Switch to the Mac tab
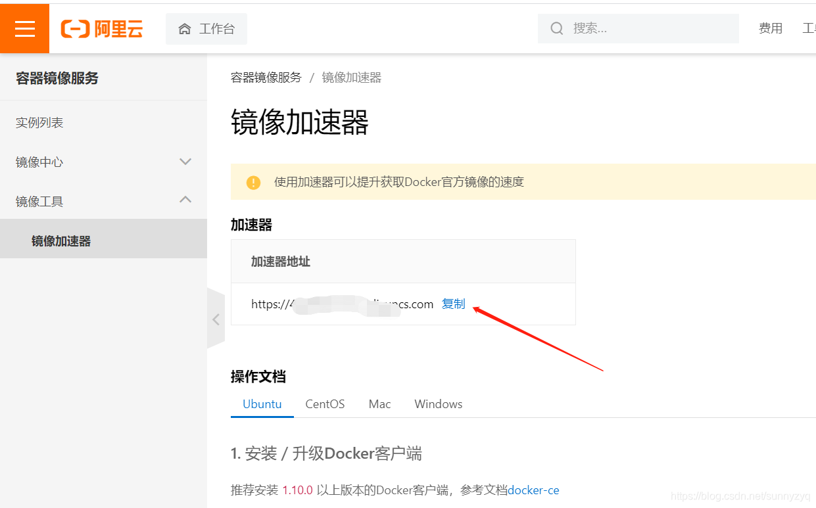This screenshot has width=816, height=508. 380,404
